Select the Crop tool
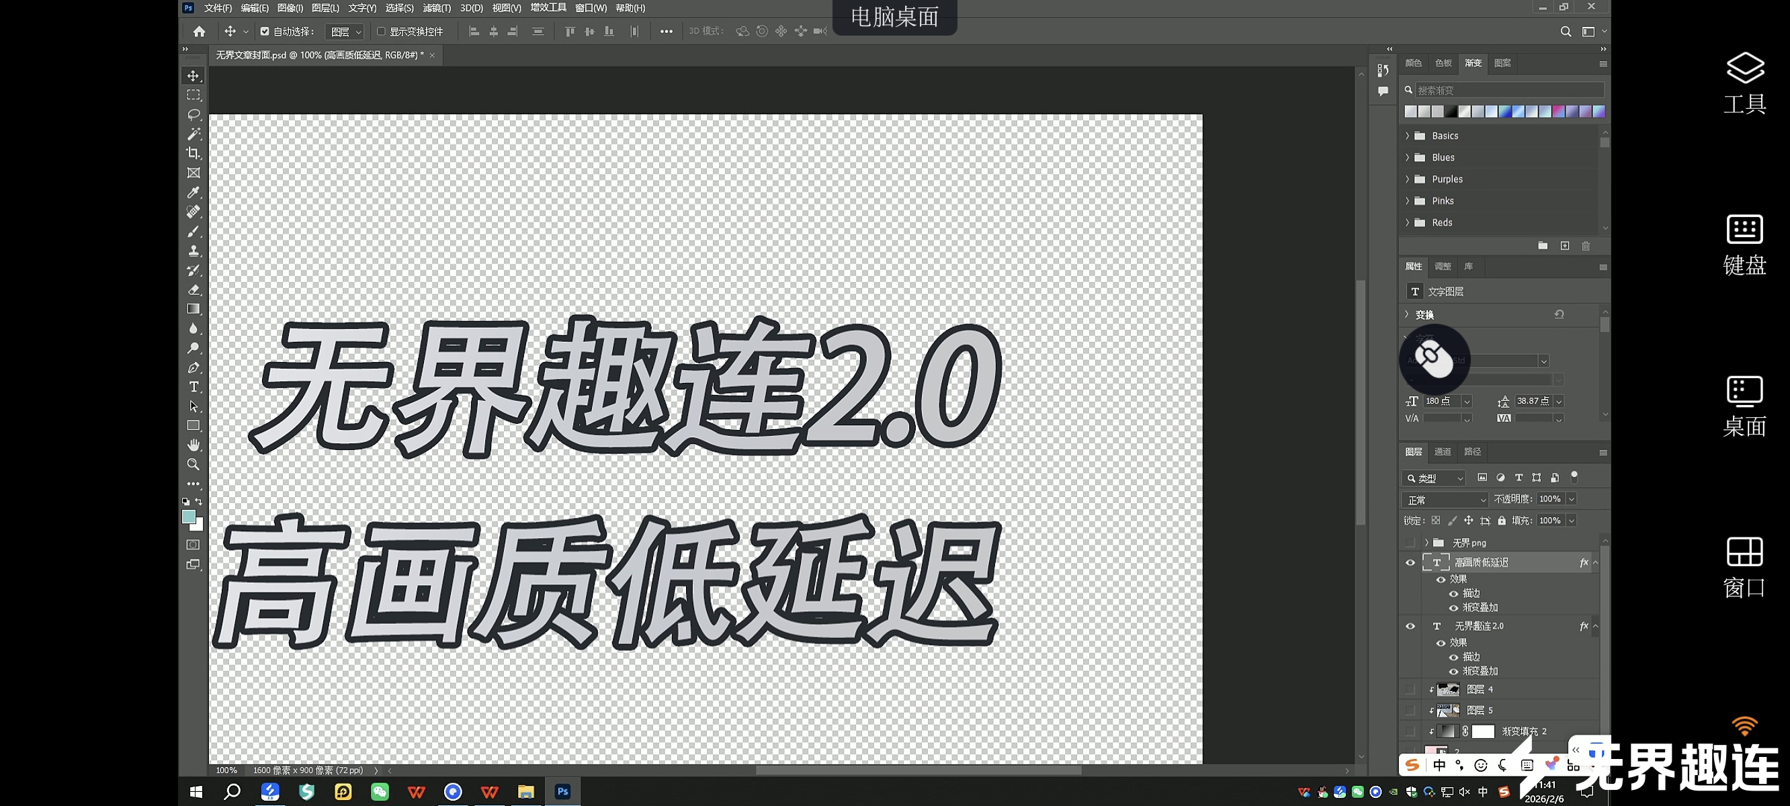1790x806 pixels. pos(193,154)
